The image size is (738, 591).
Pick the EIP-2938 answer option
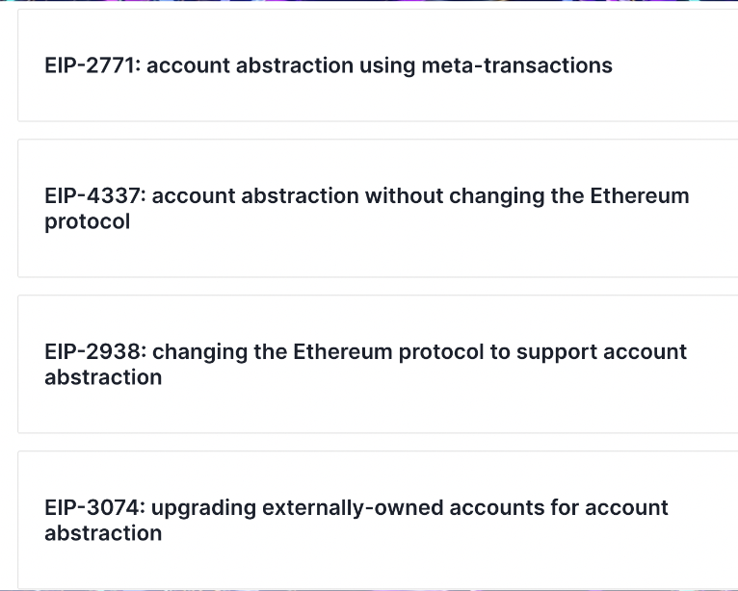(x=378, y=365)
